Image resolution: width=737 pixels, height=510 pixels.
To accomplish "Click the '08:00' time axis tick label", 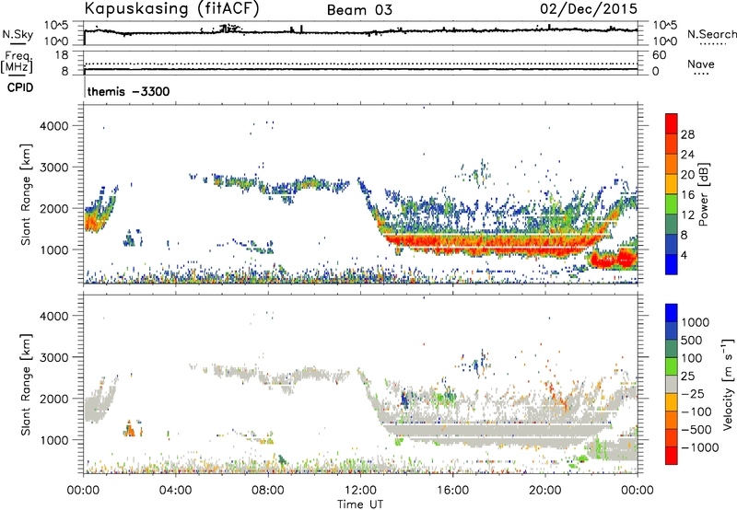I will pos(268,491).
